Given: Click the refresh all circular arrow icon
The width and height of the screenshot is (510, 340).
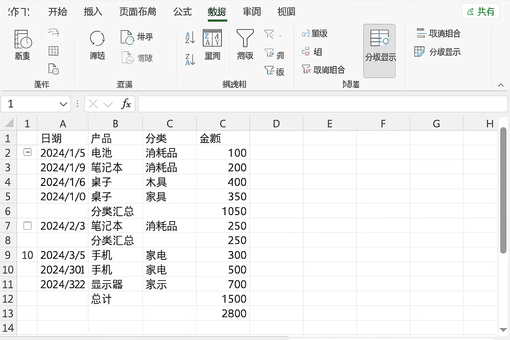Looking at the screenshot, I should click(x=97, y=39).
